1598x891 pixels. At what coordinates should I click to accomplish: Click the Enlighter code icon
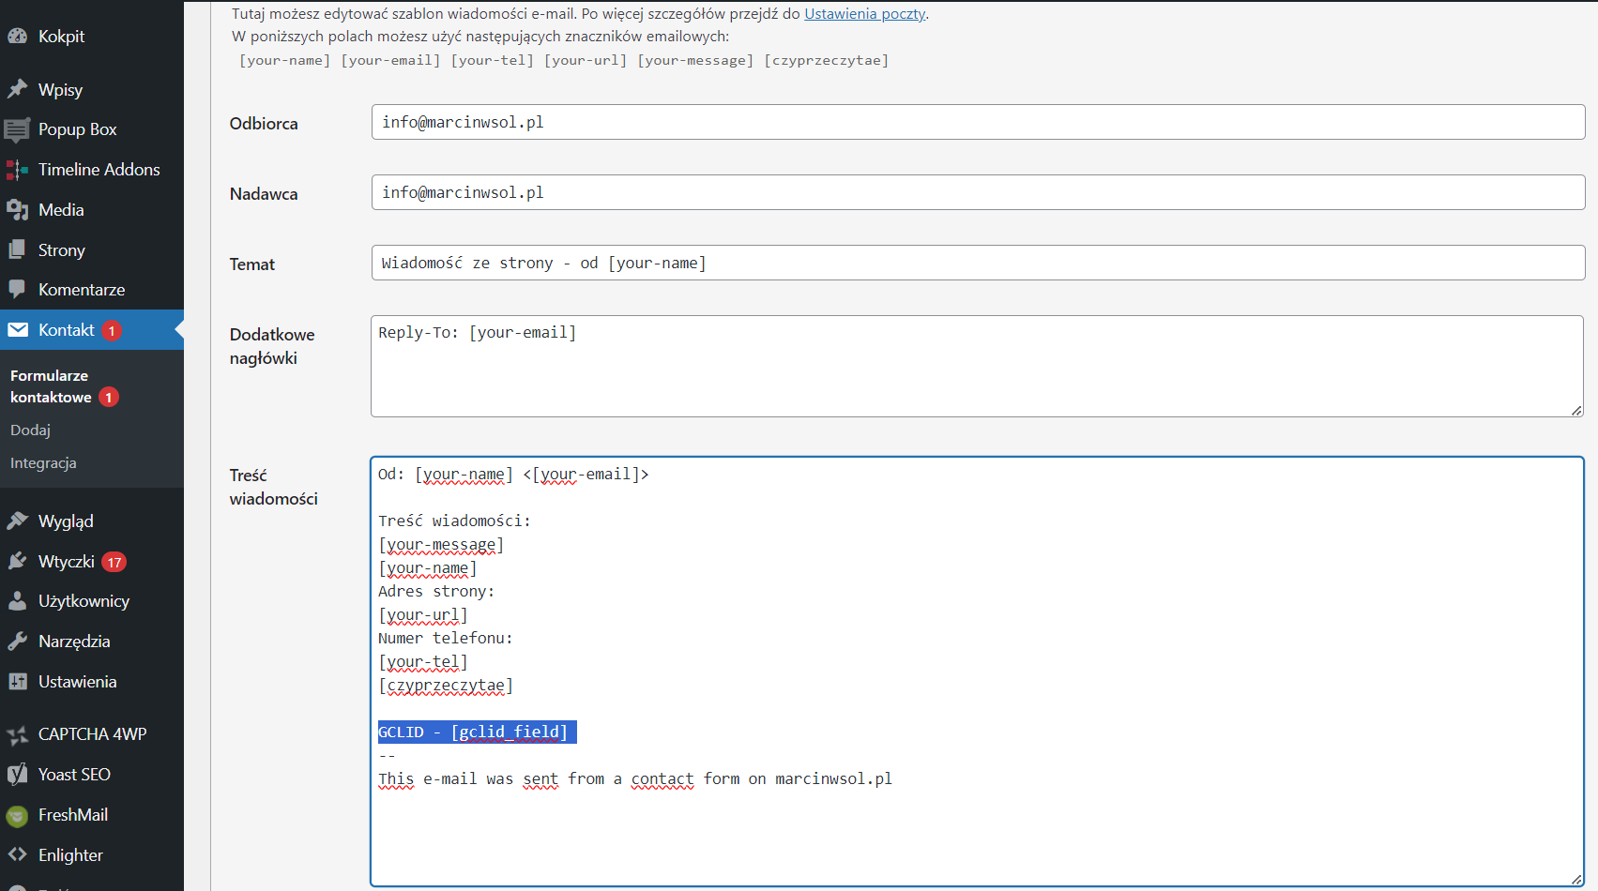[18, 854]
